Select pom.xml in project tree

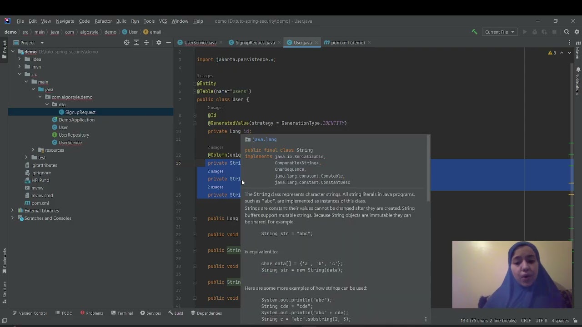pyautogui.click(x=40, y=203)
